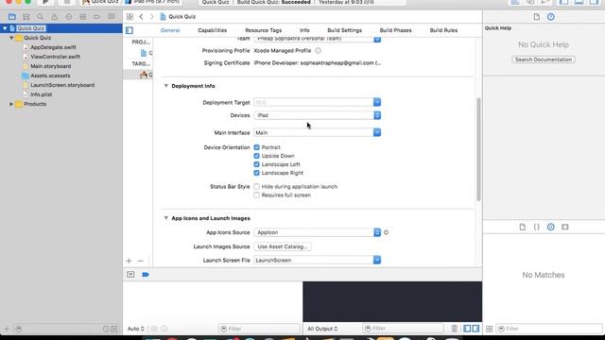Open the Find navigator magnifier icon

[40, 17]
